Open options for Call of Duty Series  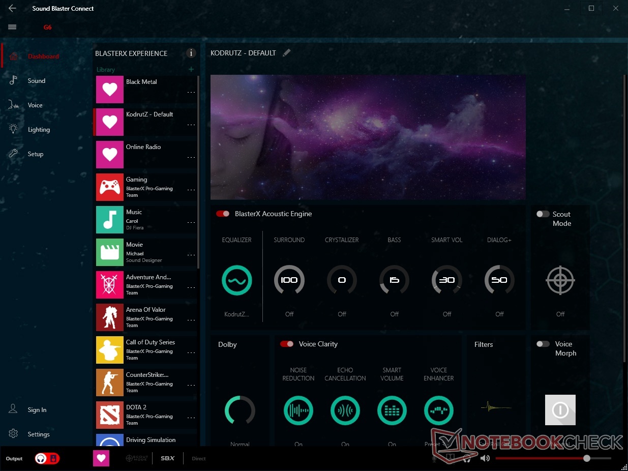pyautogui.click(x=191, y=352)
